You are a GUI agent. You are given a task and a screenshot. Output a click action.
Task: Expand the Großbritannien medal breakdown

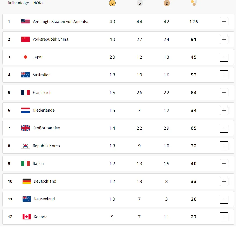tap(224, 128)
